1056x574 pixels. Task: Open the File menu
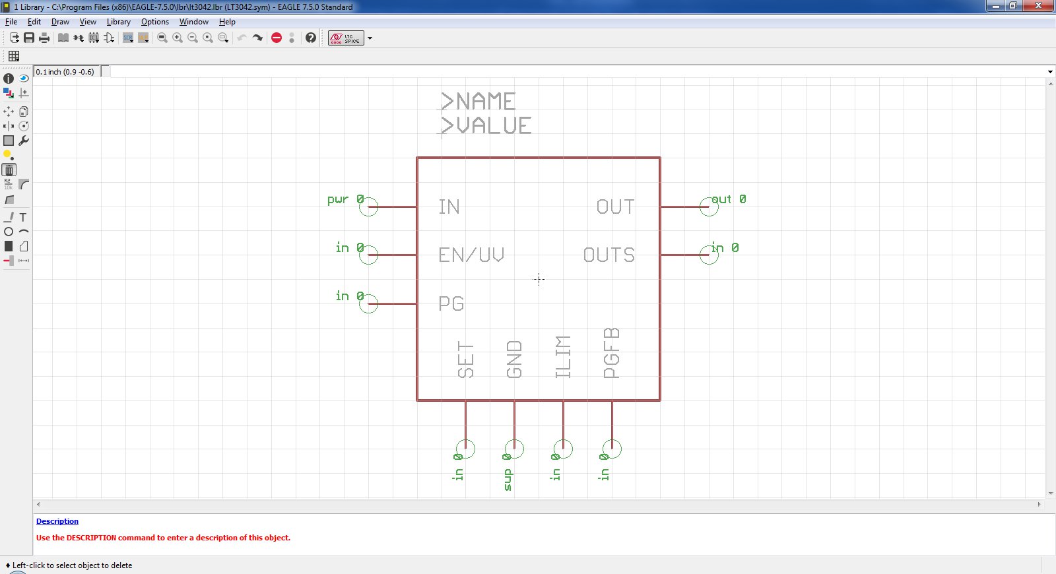(11, 22)
